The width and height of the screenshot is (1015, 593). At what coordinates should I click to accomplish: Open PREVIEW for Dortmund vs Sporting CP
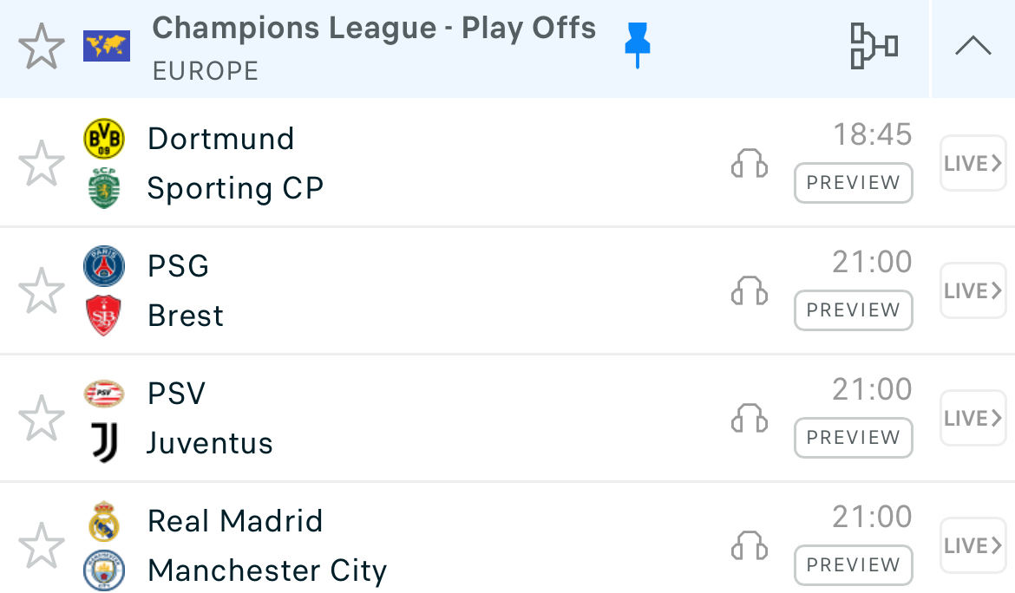click(853, 183)
